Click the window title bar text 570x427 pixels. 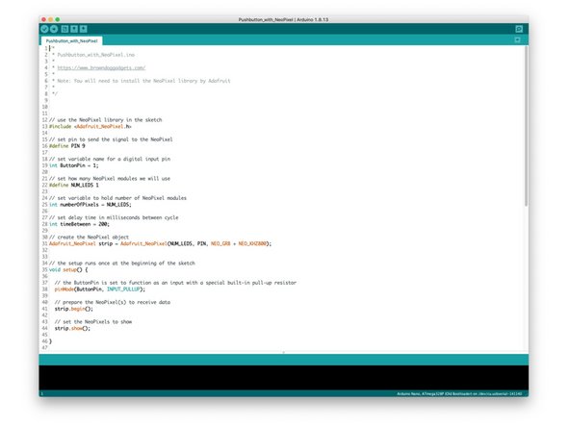pos(283,19)
